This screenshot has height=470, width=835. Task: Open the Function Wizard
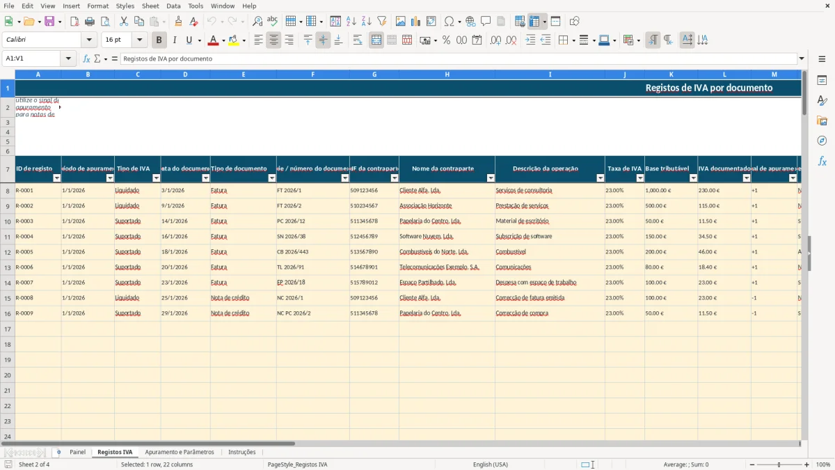(87, 58)
